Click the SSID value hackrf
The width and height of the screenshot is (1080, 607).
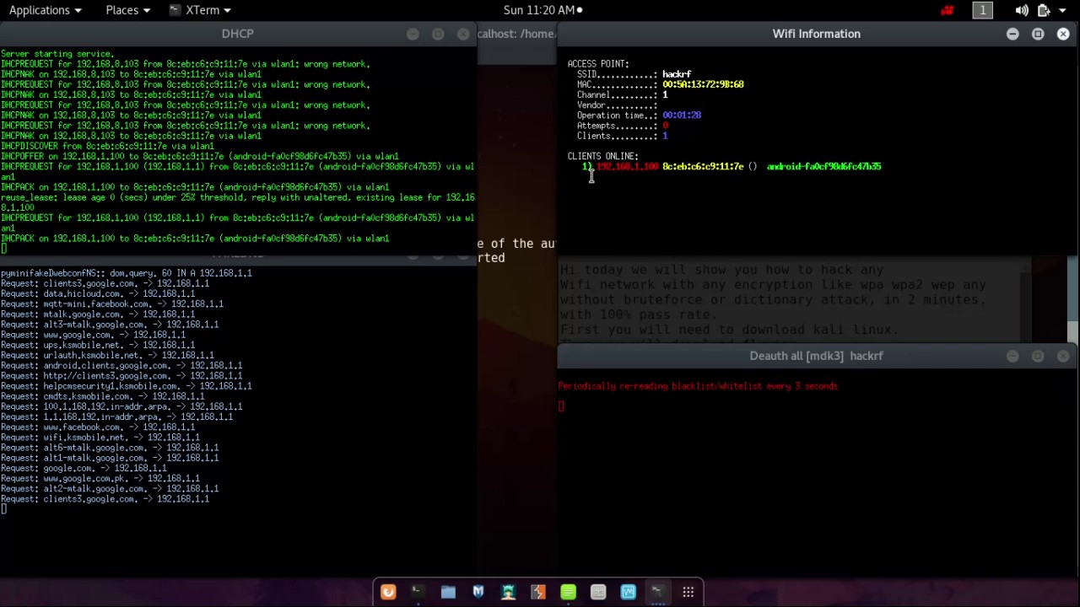point(677,74)
